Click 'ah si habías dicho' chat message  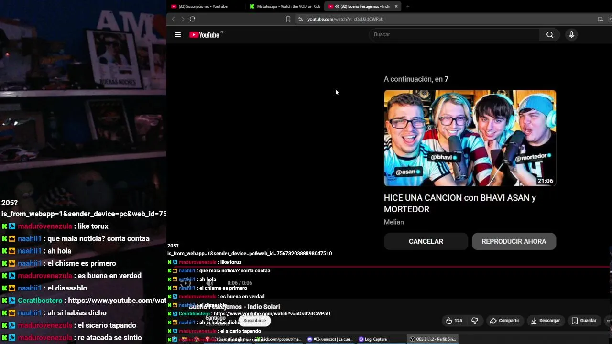[x=77, y=313]
